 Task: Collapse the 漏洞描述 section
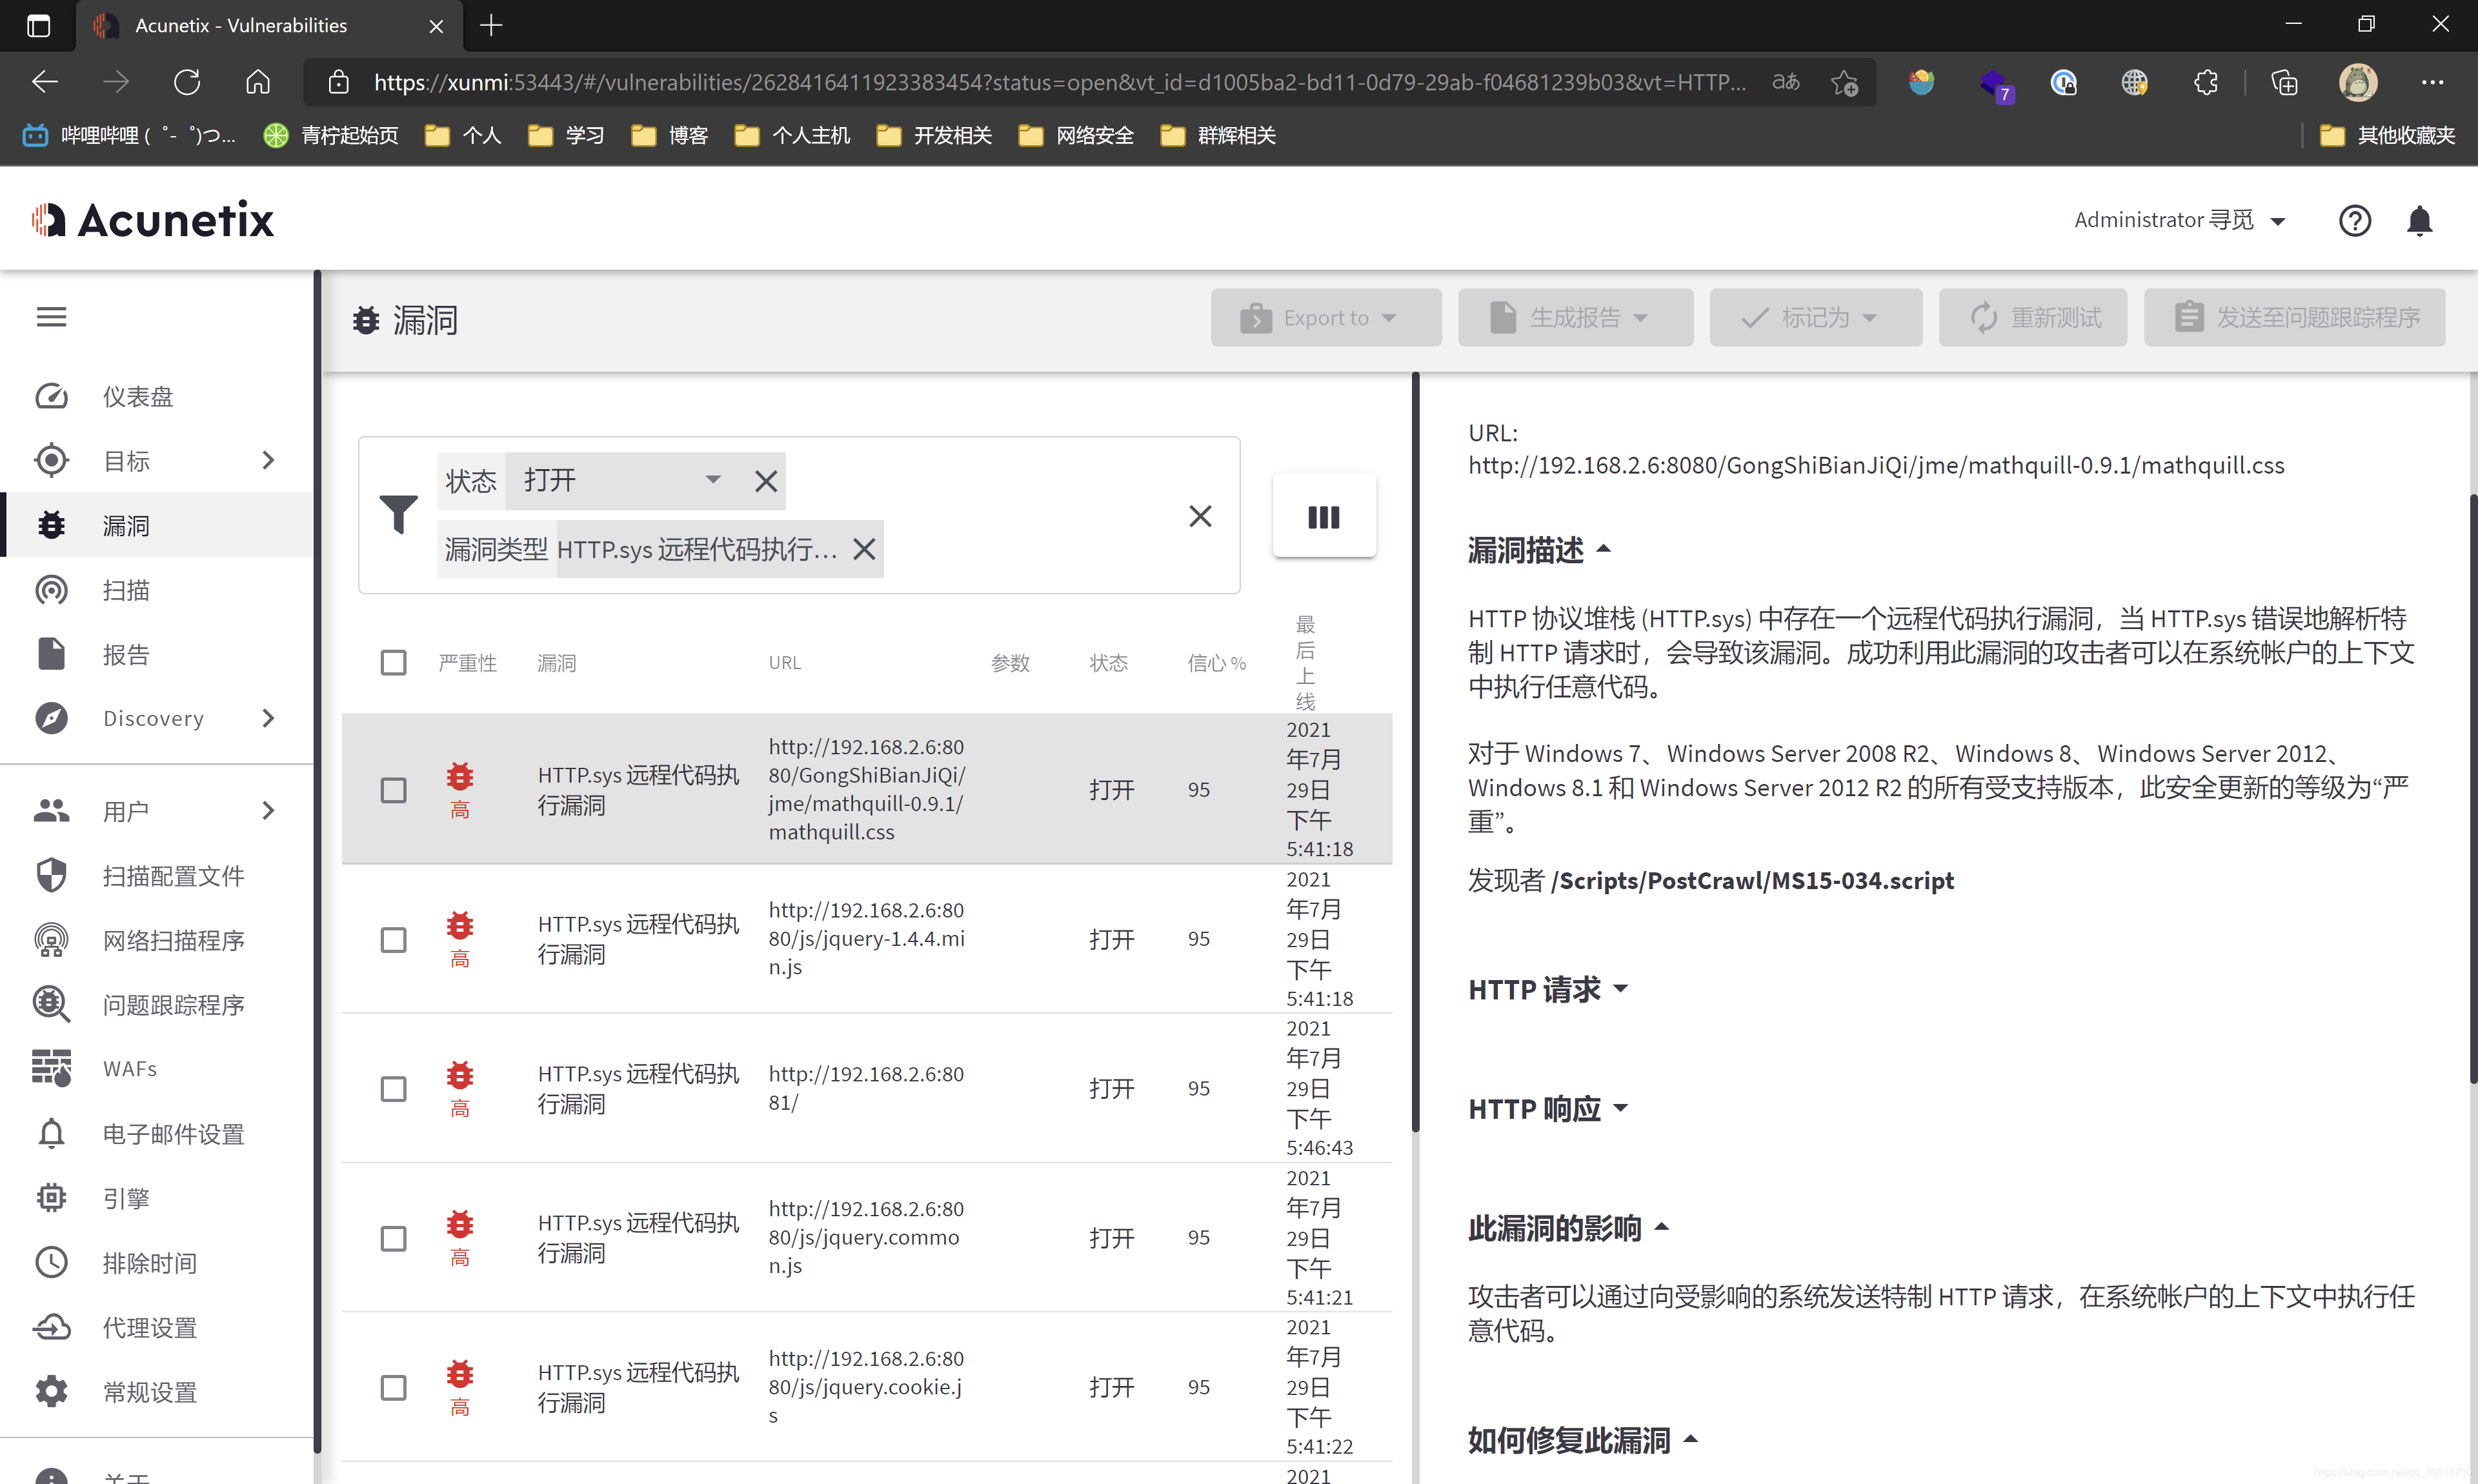[1539, 549]
